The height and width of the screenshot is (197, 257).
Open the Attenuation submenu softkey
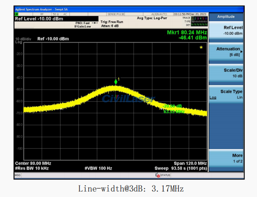[227, 51]
